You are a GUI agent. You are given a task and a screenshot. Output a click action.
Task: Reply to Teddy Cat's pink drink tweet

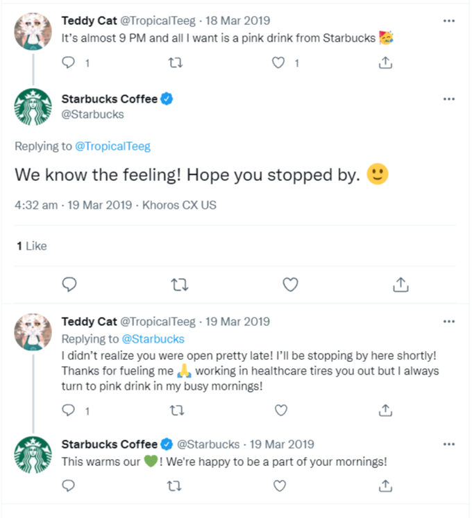[x=68, y=63]
